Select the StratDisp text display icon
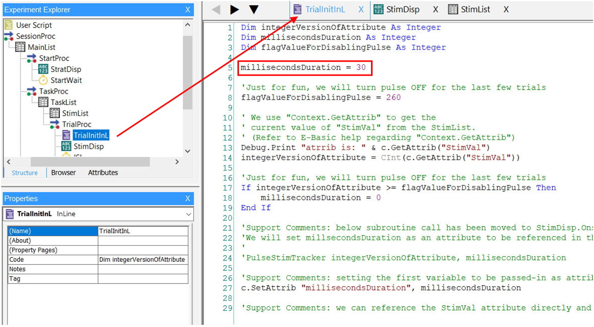The image size is (594, 327). (43, 69)
